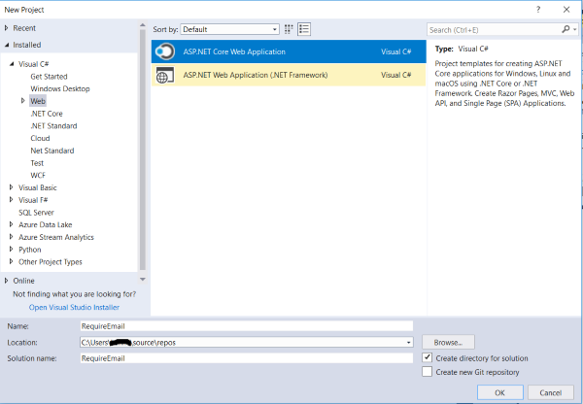Image resolution: width=583 pixels, height=404 pixels.
Task: Click the search magnifier icon
Action: coord(566,29)
